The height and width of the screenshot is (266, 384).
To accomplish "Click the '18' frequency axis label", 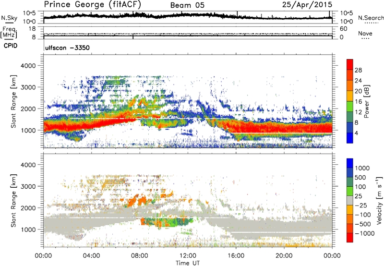I will [32, 29].
